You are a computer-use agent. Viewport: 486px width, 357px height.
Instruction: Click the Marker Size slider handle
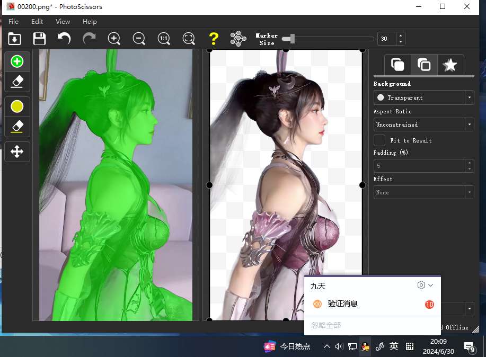pos(291,39)
